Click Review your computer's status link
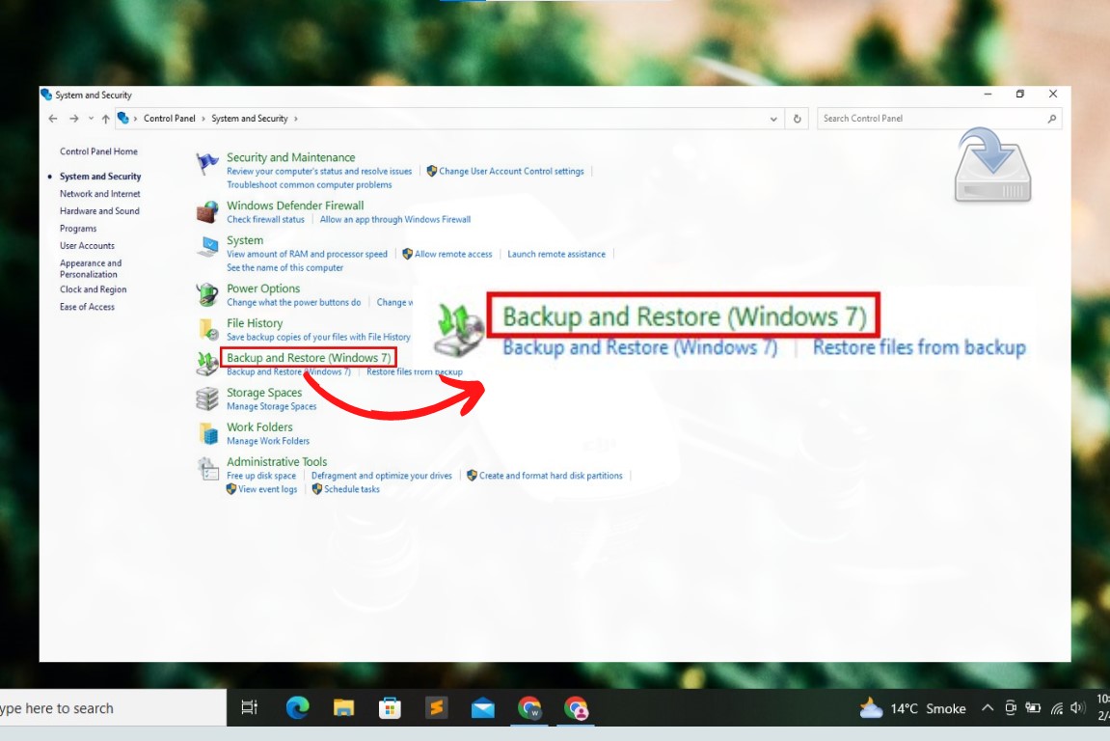 (319, 172)
